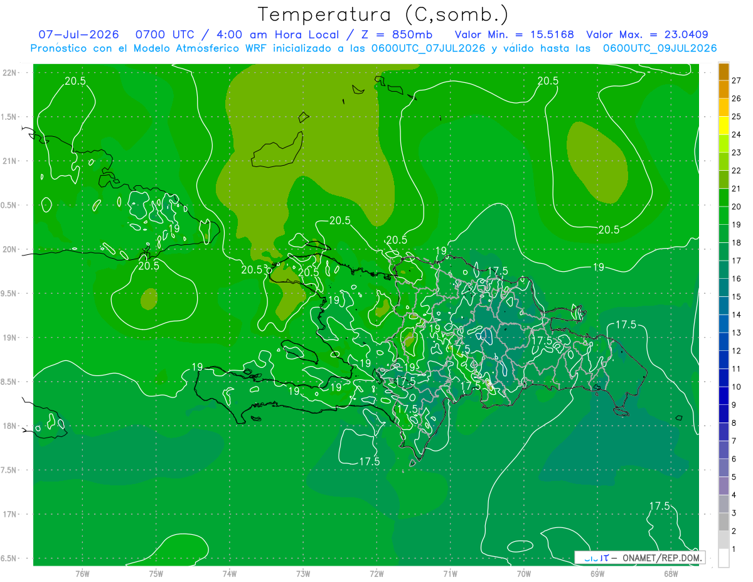753x582 pixels.
Task: Click the '75W' longitude axis label
Action: pos(156,573)
